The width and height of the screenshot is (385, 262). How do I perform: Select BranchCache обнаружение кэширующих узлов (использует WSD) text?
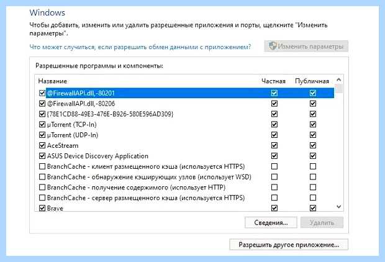(x=149, y=177)
